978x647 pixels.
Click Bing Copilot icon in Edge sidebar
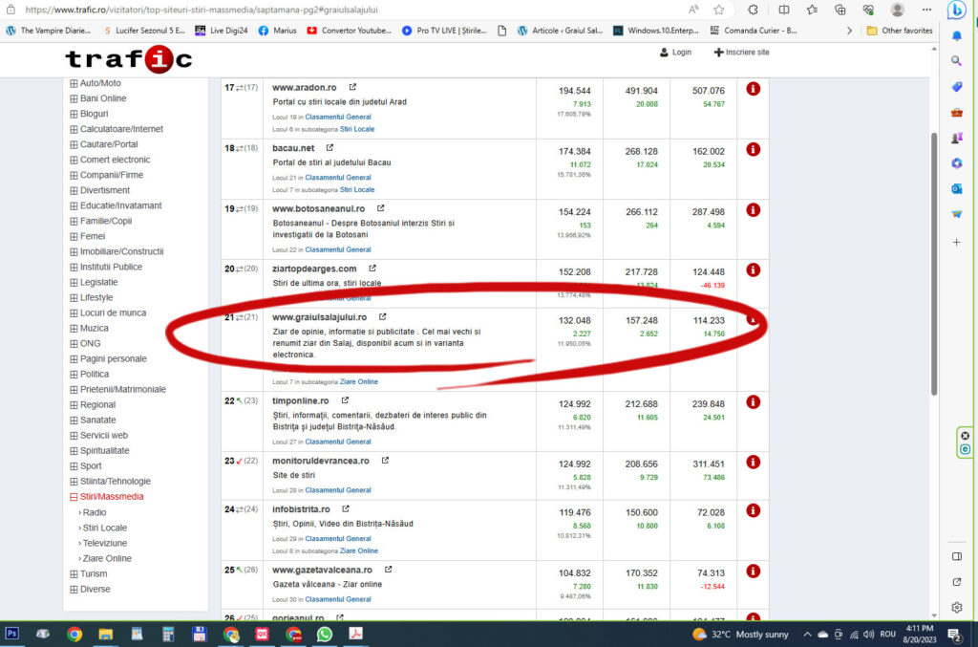coord(956,11)
